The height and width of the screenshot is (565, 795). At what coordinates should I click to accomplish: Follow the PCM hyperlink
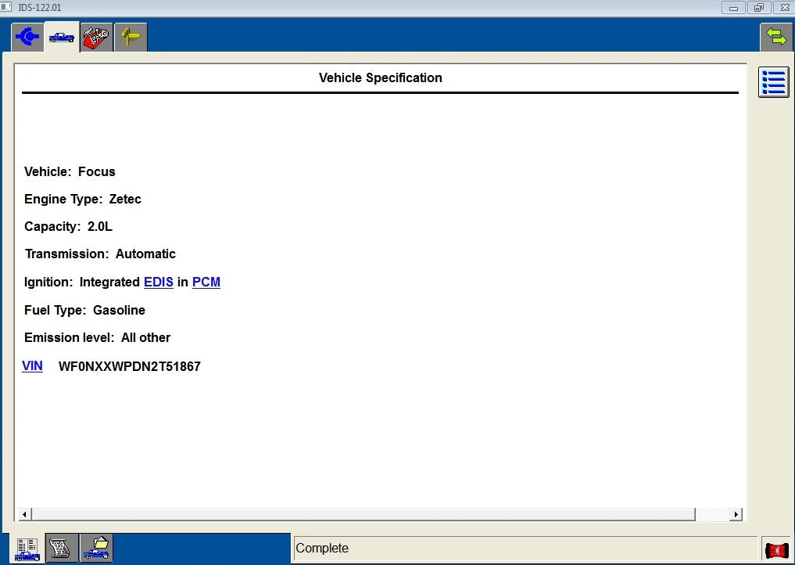tap(206, 282)
